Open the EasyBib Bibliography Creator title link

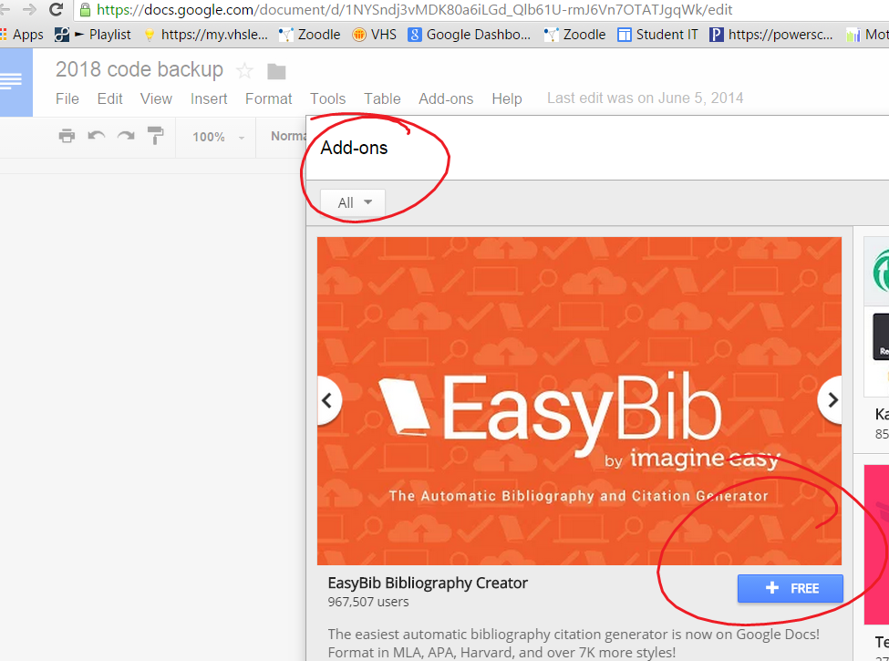coord(427,583)
